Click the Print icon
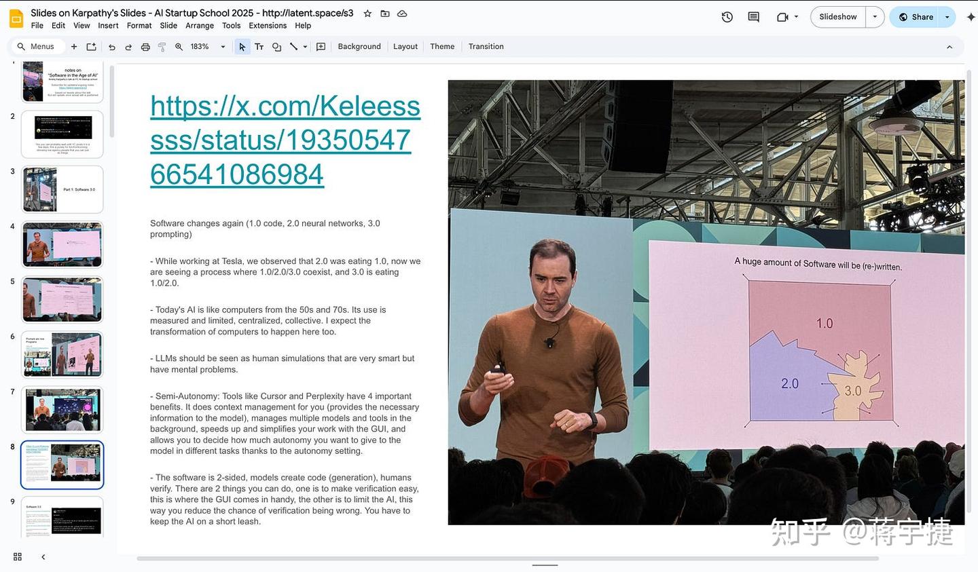978x572 pixels. pyautogui.click(x=145, y=46)
